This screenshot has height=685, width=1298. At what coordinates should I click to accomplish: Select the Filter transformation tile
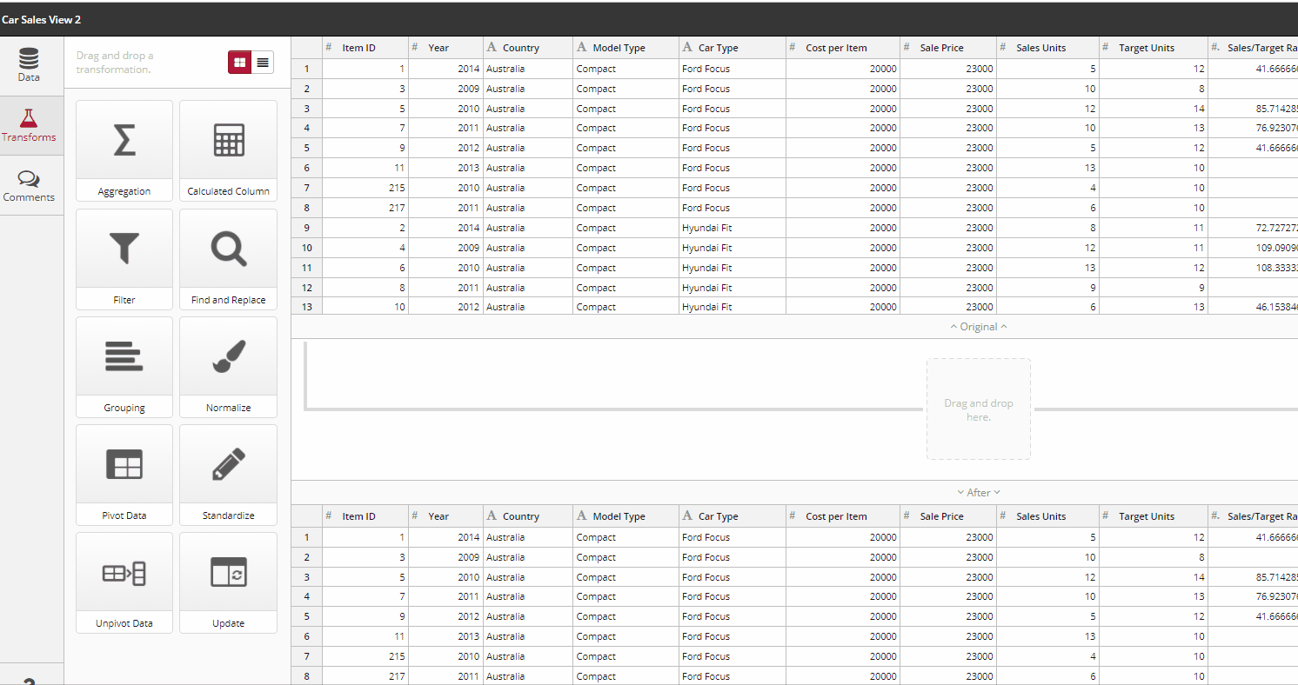(x=124, y=259)
